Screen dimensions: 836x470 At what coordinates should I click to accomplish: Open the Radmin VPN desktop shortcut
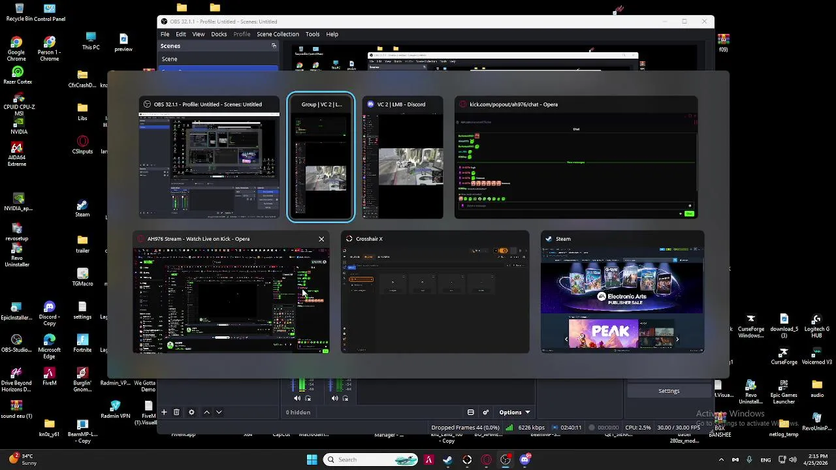pos(116,409)
